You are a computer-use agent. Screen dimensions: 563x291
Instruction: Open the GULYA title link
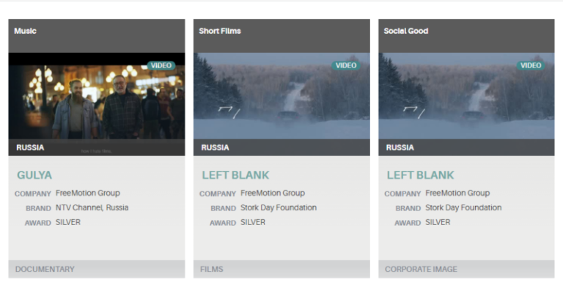tap(34, 175)
